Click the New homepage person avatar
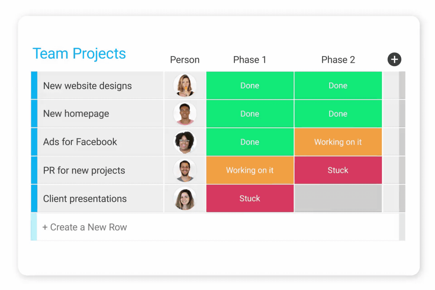435x290 pixels. click(x=185, y=114)
